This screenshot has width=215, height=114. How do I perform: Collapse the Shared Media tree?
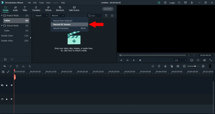coord(2,25)
